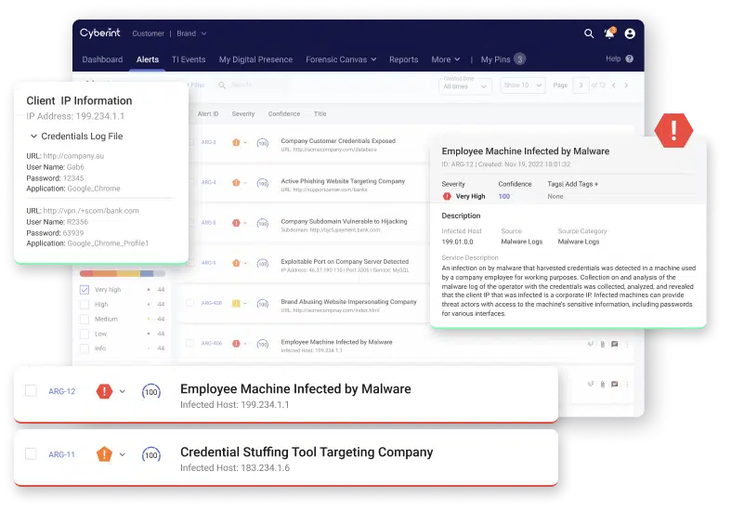Viewport: 731px width, 511px height.
Task: Open the Created Date All times dropdown
Action: 464,85
